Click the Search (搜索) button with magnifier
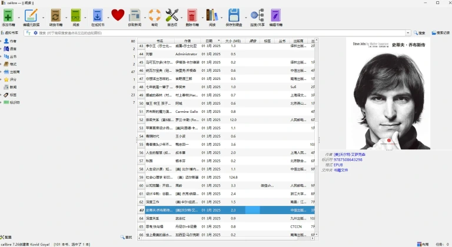The image size is (452, 247). click(x=420, y=33)
